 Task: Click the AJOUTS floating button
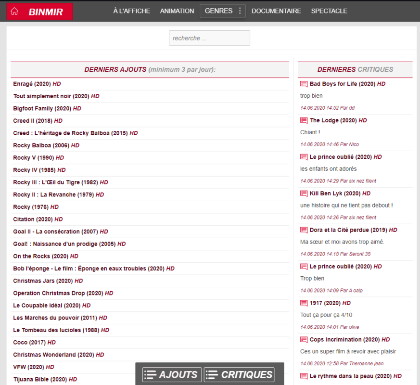coord(172,374)
